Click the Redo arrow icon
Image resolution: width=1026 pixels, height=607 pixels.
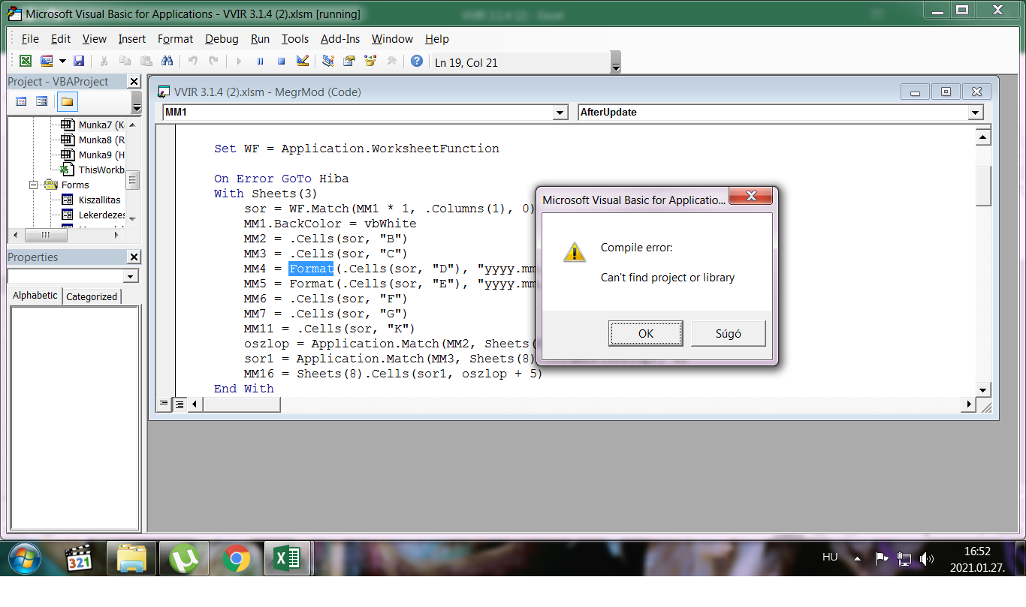(x=214, y=62)
